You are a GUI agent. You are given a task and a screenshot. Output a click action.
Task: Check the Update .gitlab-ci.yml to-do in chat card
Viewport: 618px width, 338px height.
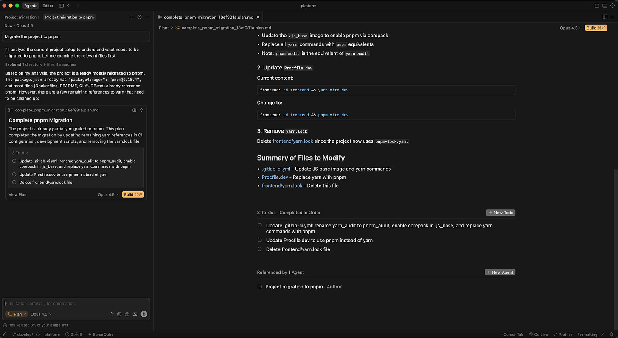click(x=14, y=161)
